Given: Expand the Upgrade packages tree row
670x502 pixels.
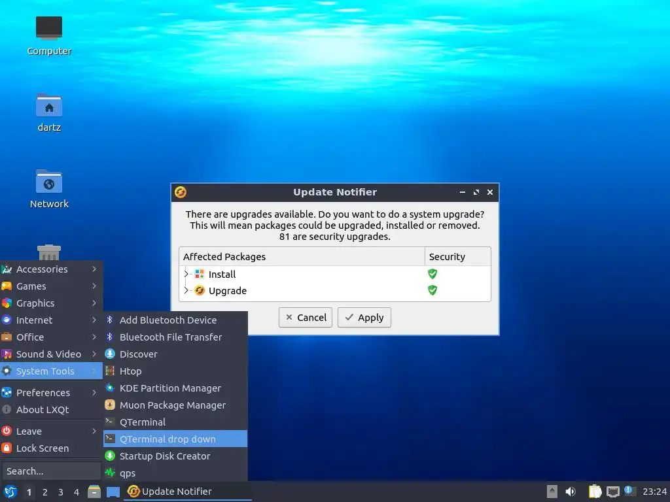Looking at the screenshot, I should coord(186,291).
